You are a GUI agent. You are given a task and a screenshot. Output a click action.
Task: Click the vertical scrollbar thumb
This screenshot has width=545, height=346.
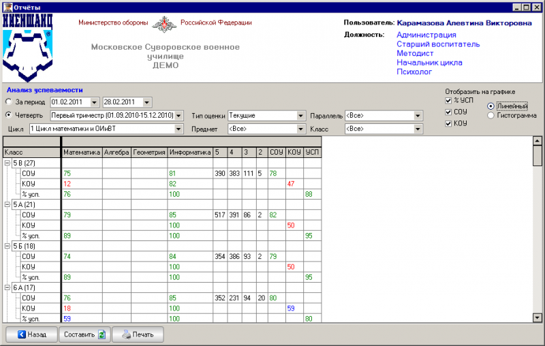click(x=538, y=155)
